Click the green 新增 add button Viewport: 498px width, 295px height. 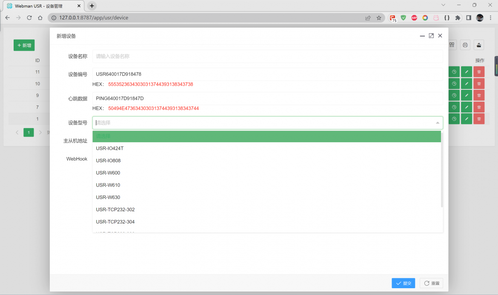24,45
